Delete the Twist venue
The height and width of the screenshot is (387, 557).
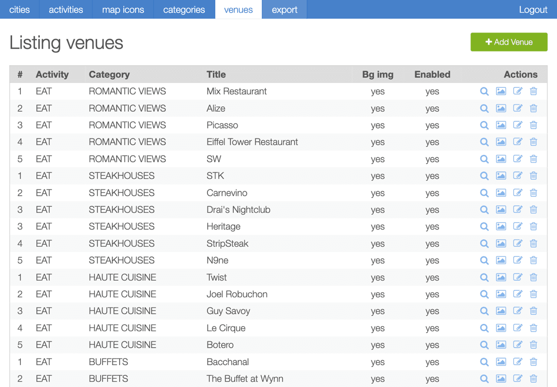[534, 277]
